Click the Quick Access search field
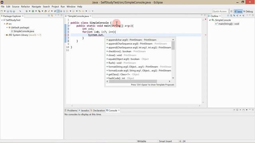Screen dimensions: 255x143 220,12
